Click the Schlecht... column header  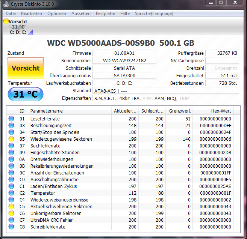coord(152,111)
